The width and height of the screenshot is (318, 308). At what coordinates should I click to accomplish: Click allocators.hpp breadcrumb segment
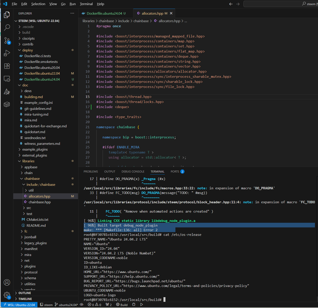169,21
